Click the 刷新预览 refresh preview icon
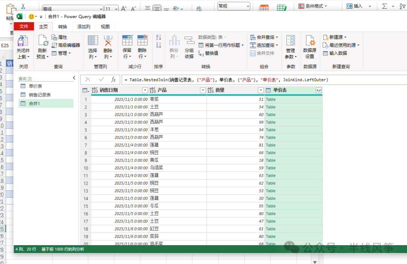The width and height of the screenshot is (407, 264). (43, 41)
